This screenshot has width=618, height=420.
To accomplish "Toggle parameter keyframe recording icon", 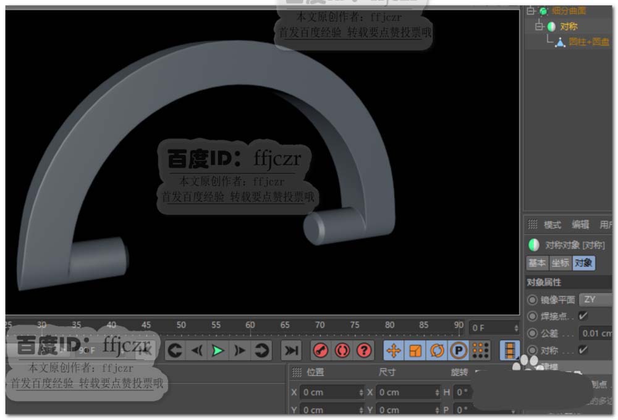I will pos(459,350).
